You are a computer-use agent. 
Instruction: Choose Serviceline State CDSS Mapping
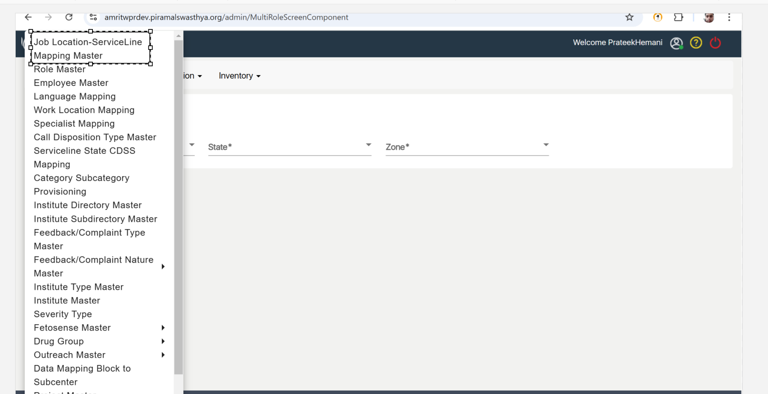point(84,158)
